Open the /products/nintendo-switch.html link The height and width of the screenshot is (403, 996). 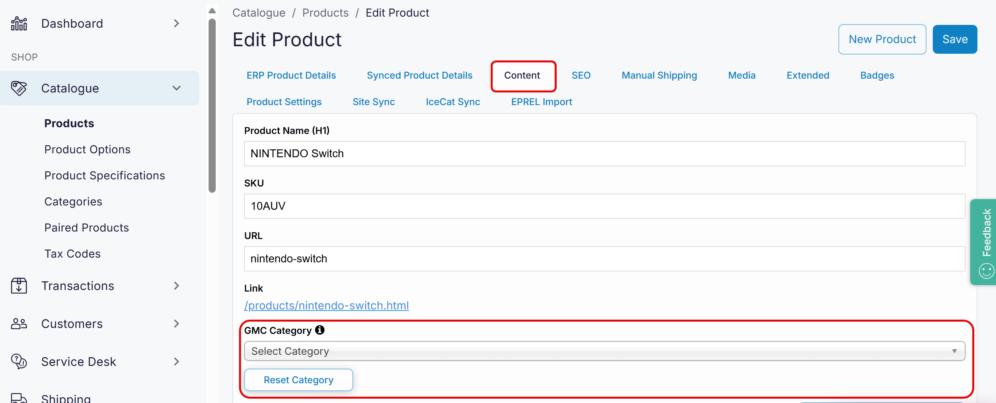click(326, 305)
